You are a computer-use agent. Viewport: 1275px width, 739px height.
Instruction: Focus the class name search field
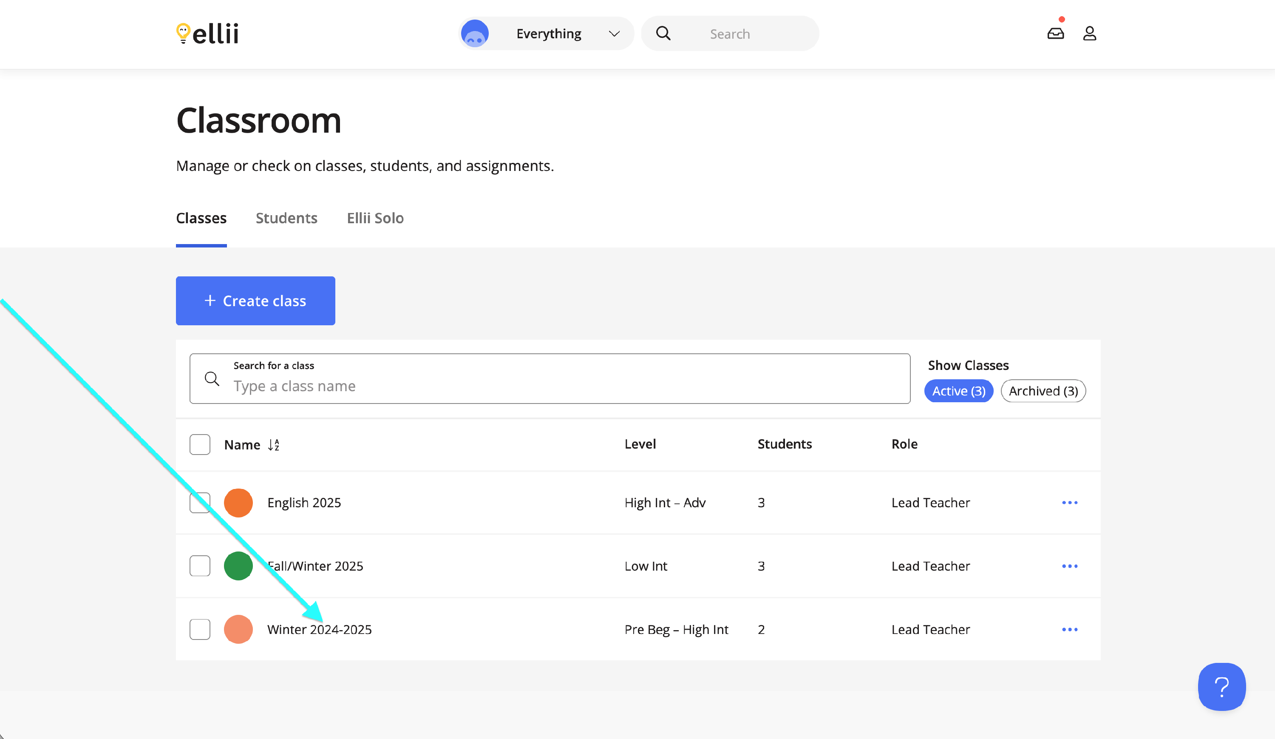[549, 385]
